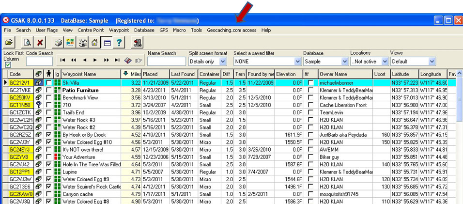Open help with the question mark icon
463x204 pixels.
[119, 43]
